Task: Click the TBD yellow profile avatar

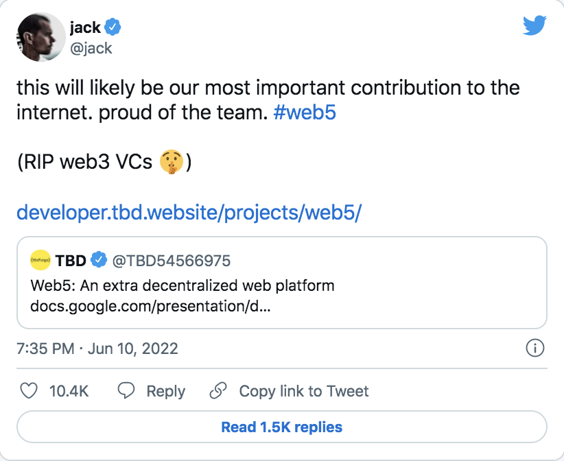Action: [40, 260]
